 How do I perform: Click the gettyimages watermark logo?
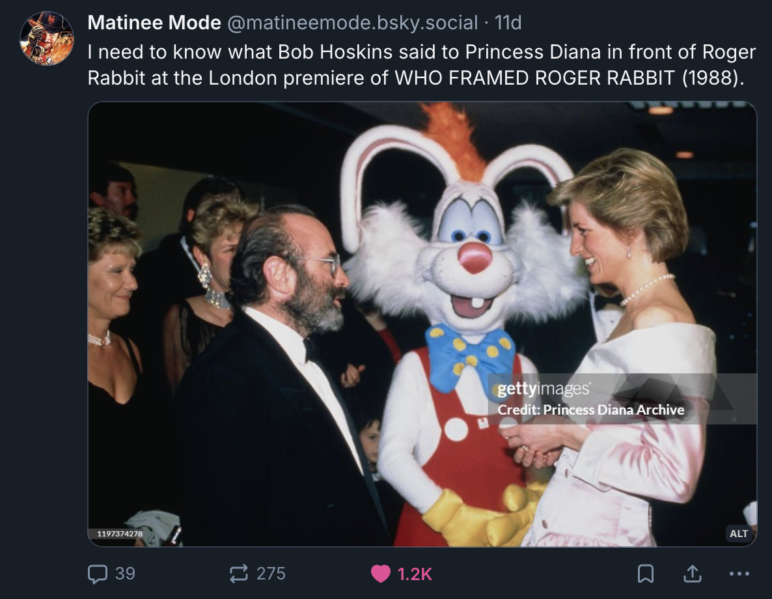(544, 390)
